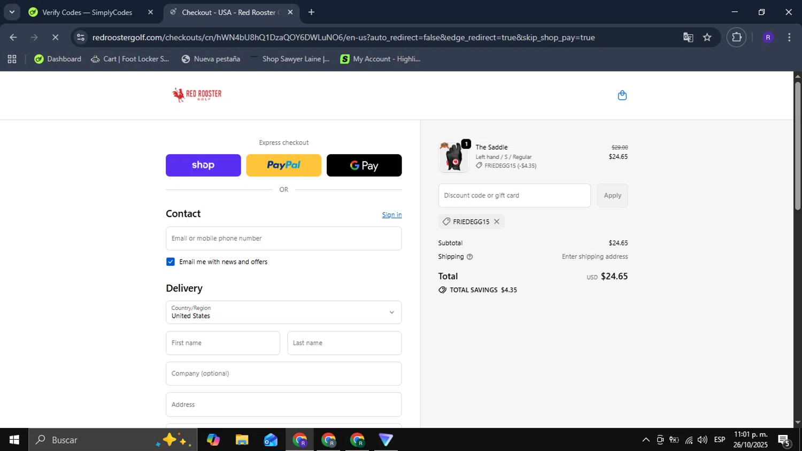Image resolution: width=802 pixels, height=451 pixels.
Task: Click the ESP language indicator
Action: pyautogui.click(x=720, y=440)
